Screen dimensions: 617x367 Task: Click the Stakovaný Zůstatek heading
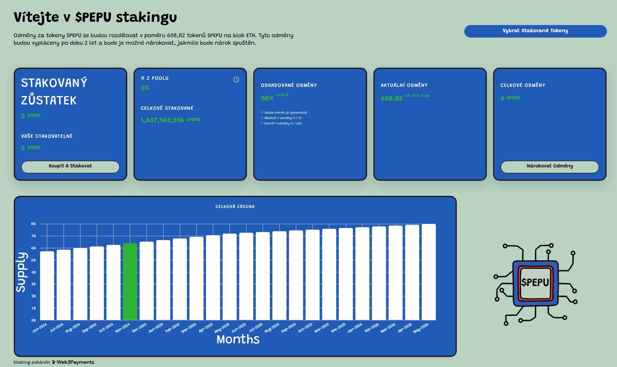[54, 91]
